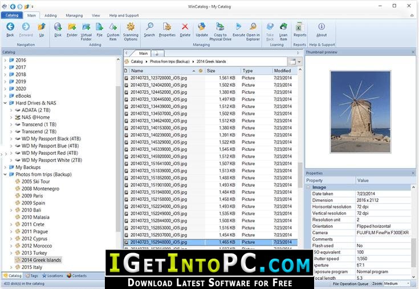Expand the 2016 catalog folder
The width and height of the screenshot is (419, 289).
tap(5, 60)
